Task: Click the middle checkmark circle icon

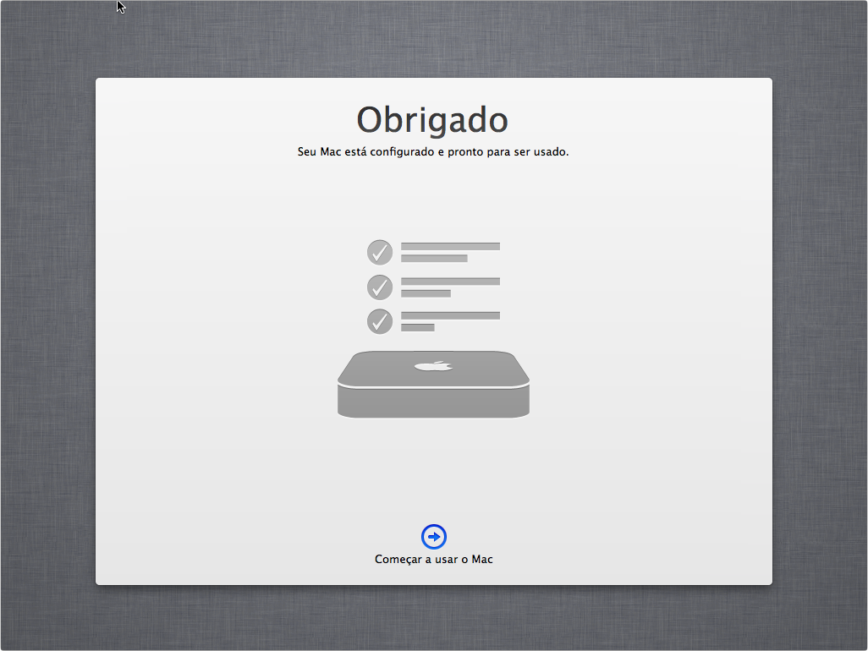Action: tap(380, 287)
